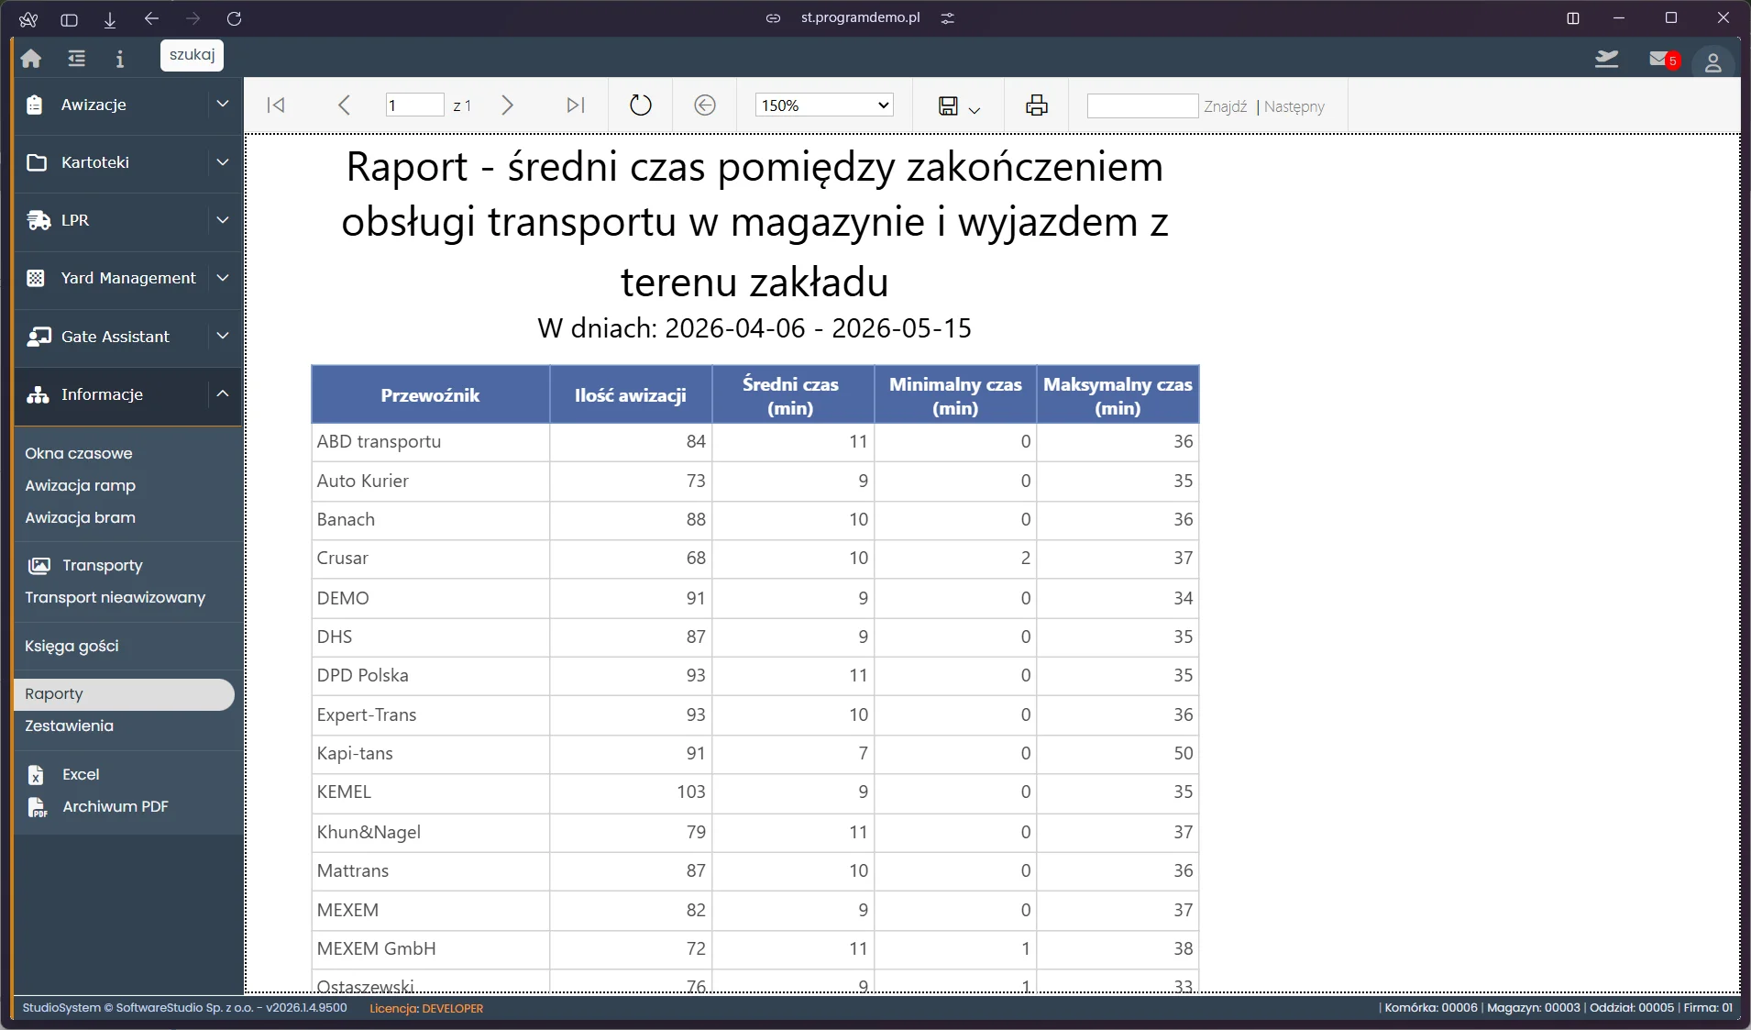Viewport: 1751px width, 1030px height.
Task: Open the export save dropdown
Action: coord(959,106)
